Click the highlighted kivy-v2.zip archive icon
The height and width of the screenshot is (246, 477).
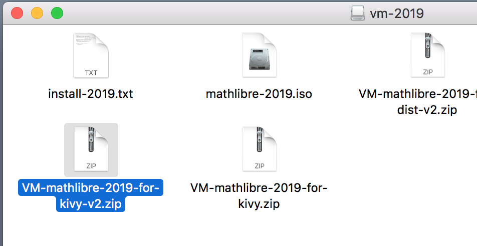91,149
